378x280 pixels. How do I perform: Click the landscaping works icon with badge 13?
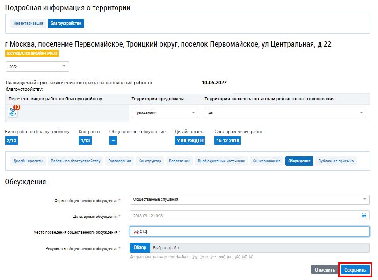(13, 112)
